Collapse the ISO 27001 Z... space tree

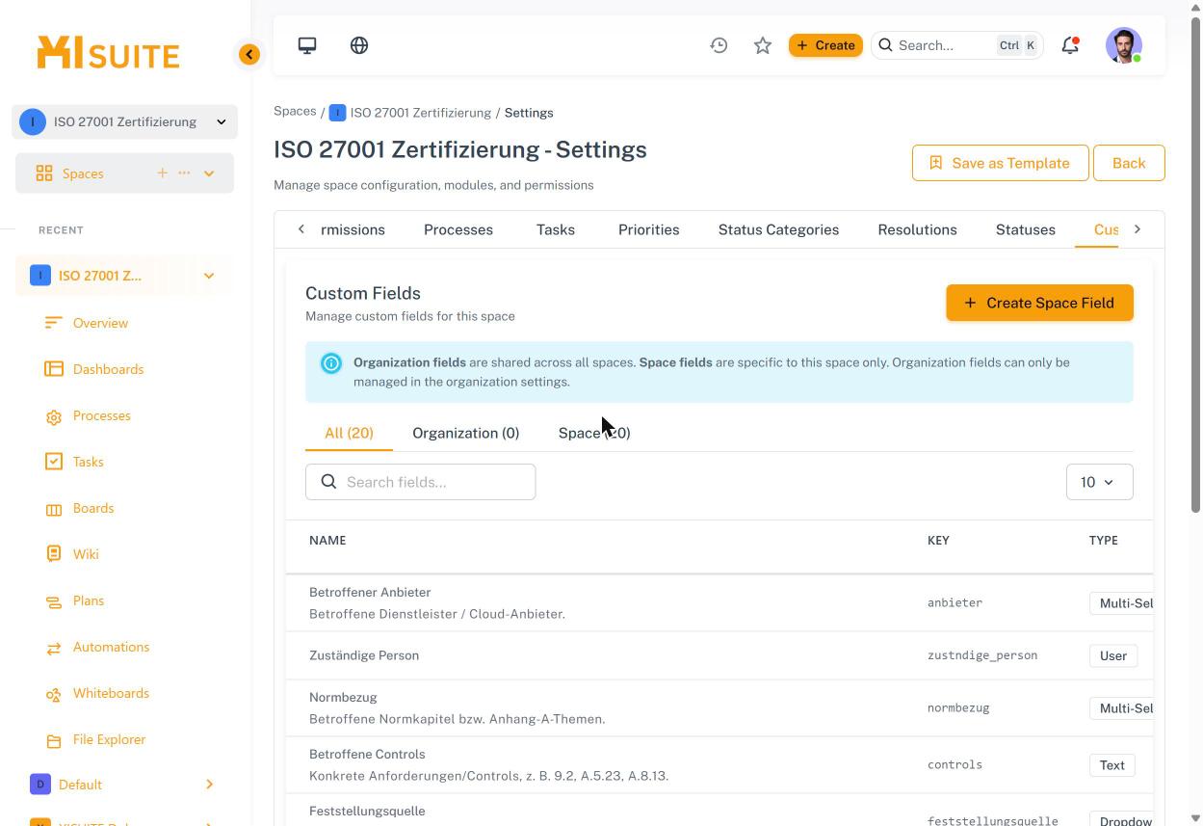pyautogui.click(x=209, y=276)
